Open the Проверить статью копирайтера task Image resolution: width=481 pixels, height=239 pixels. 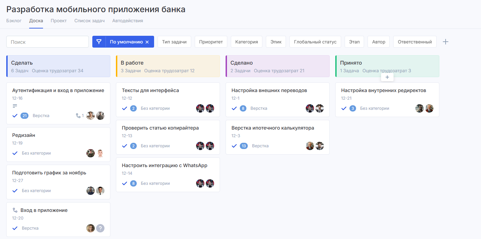click(x=160, y=128)
